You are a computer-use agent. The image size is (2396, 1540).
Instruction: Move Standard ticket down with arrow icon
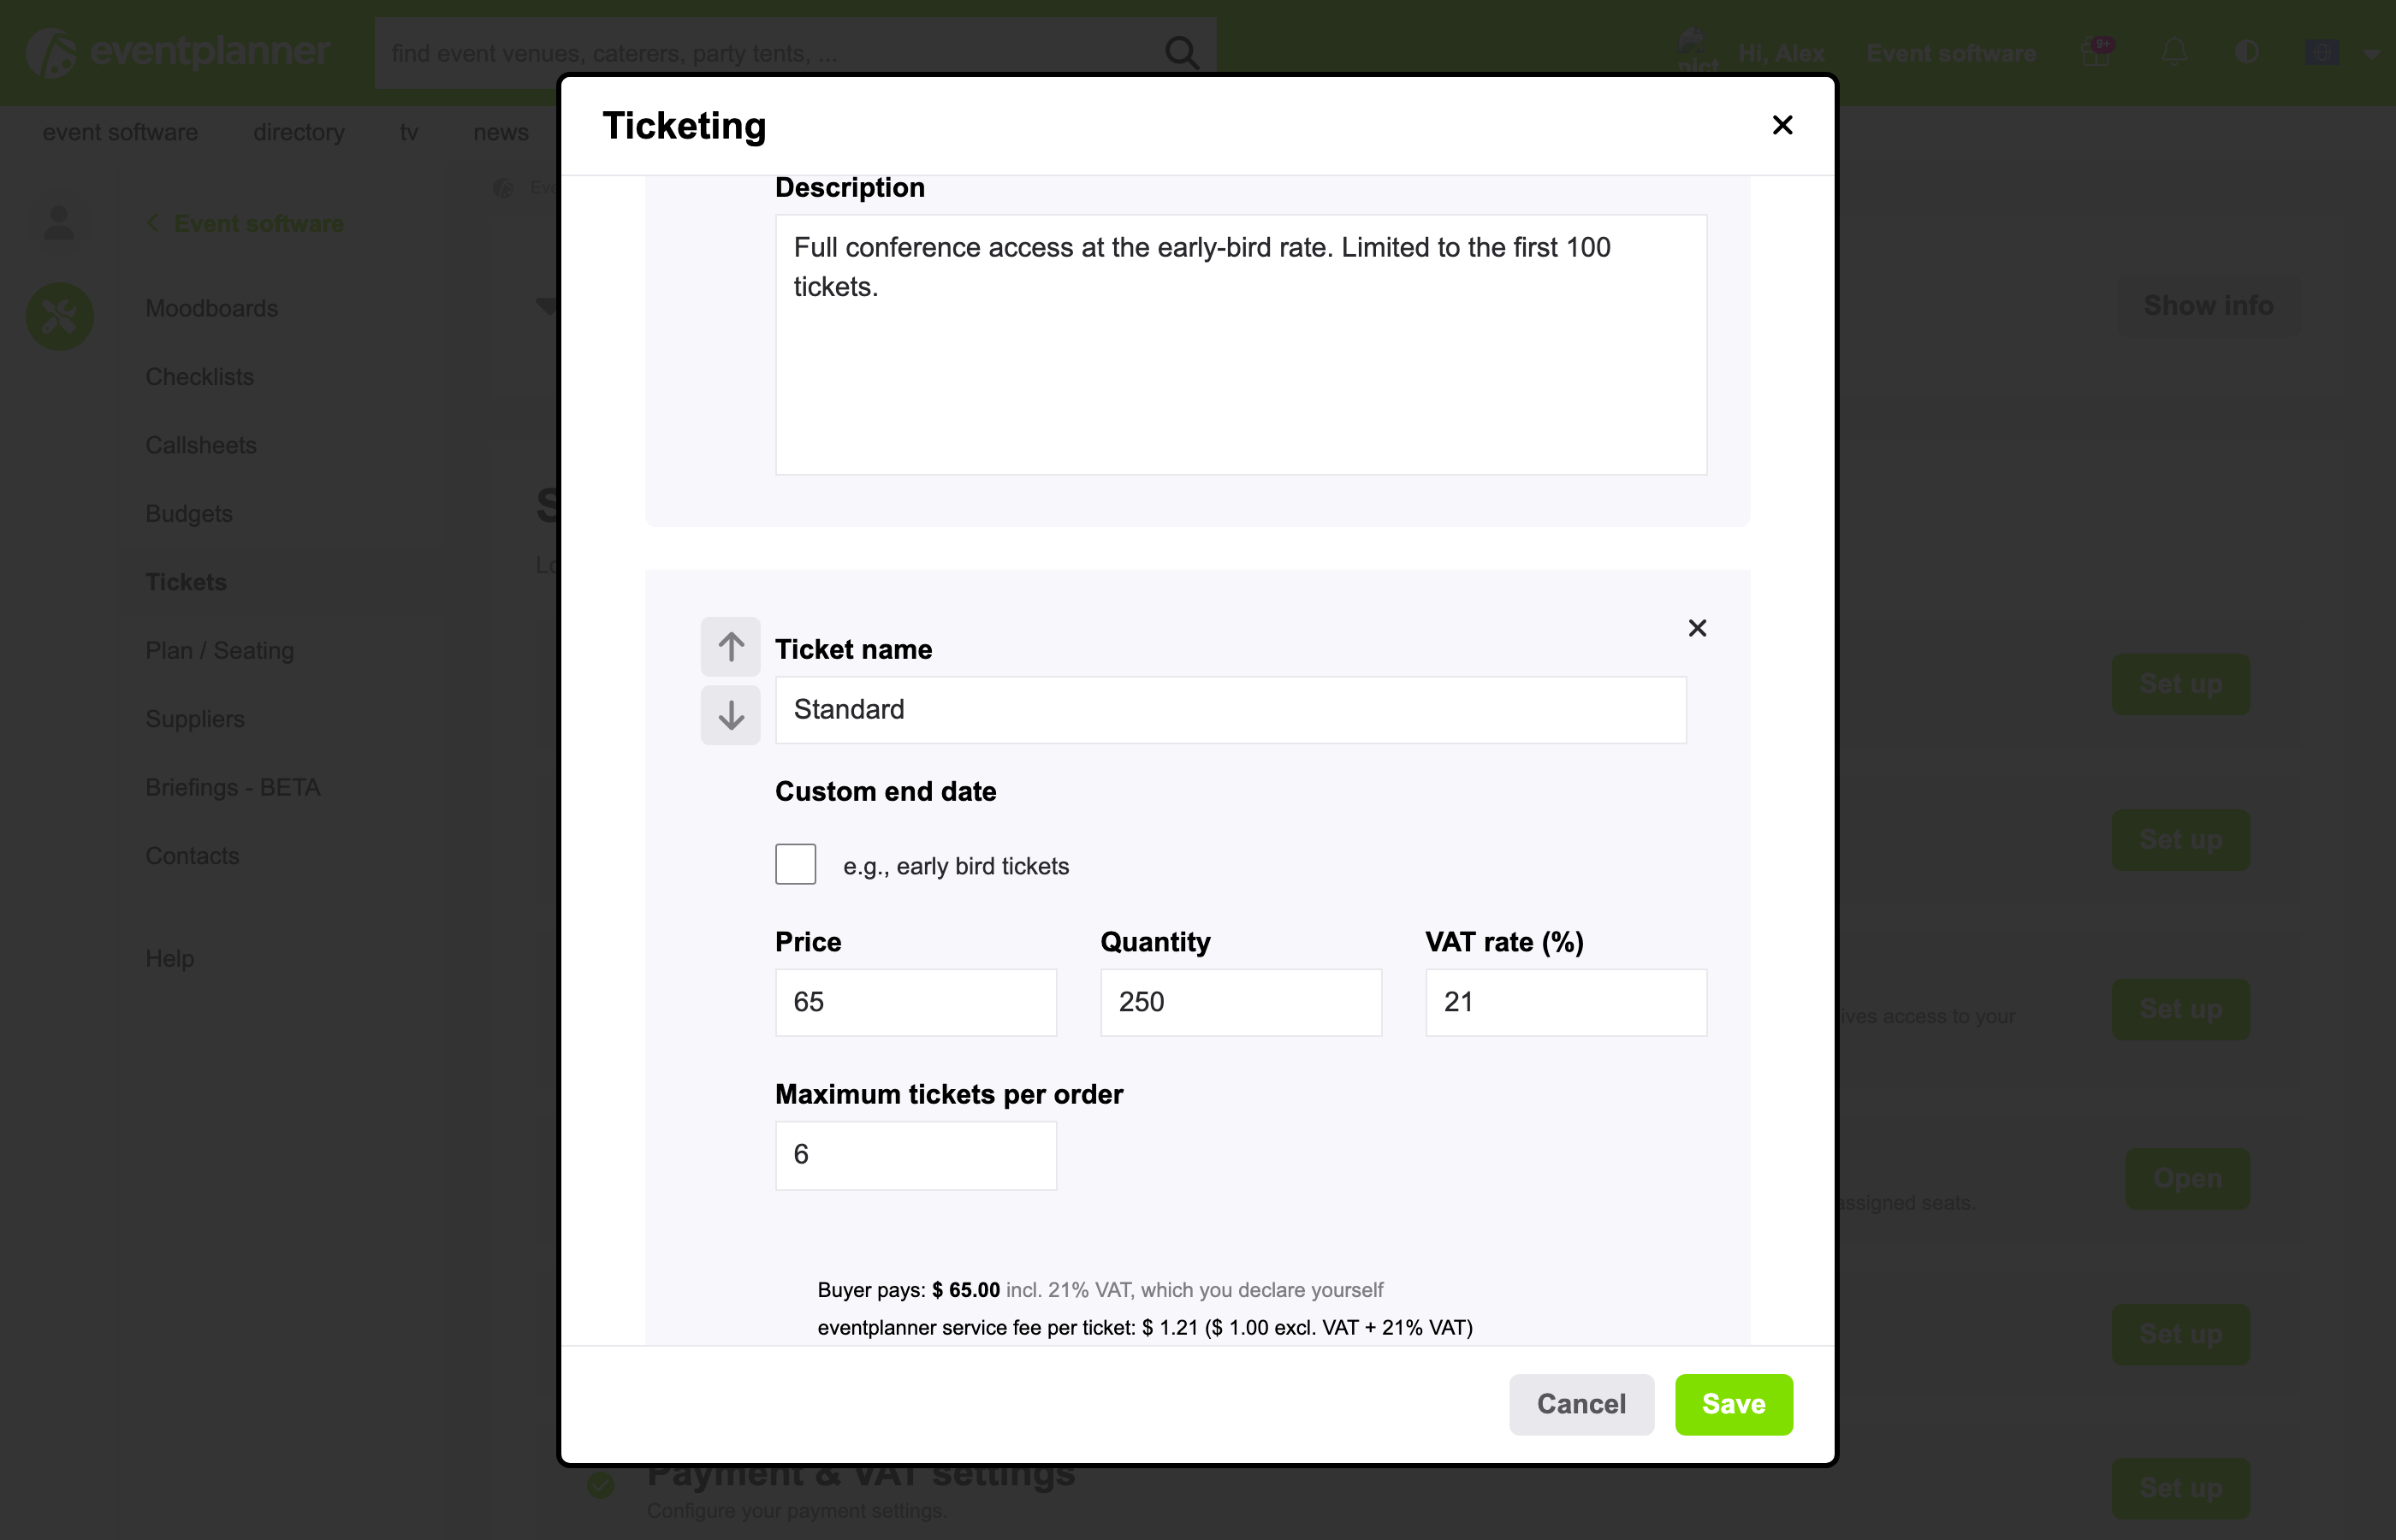click(730, 714)
